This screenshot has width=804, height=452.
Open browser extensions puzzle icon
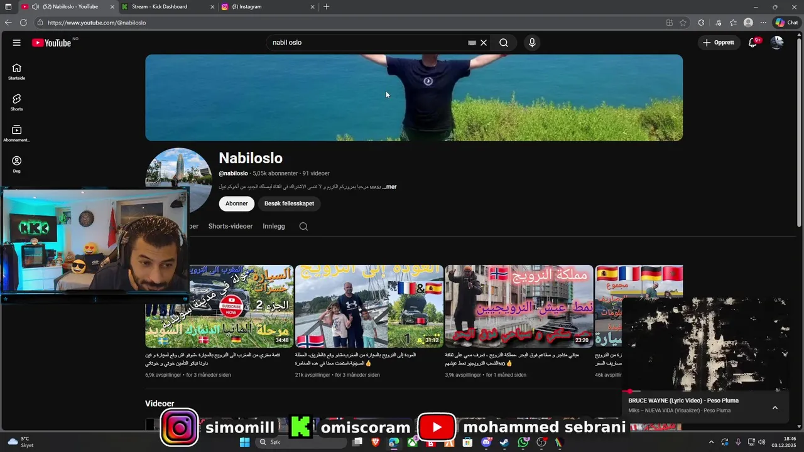pyautogui.click(x=702, y=23)
